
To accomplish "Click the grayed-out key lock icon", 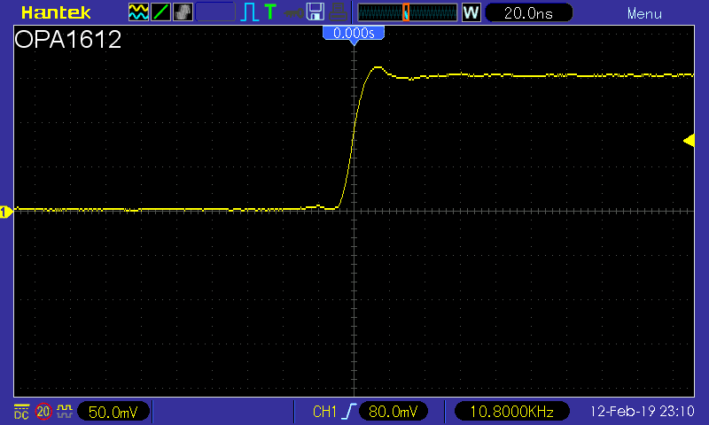I will [x=293, y=13].
